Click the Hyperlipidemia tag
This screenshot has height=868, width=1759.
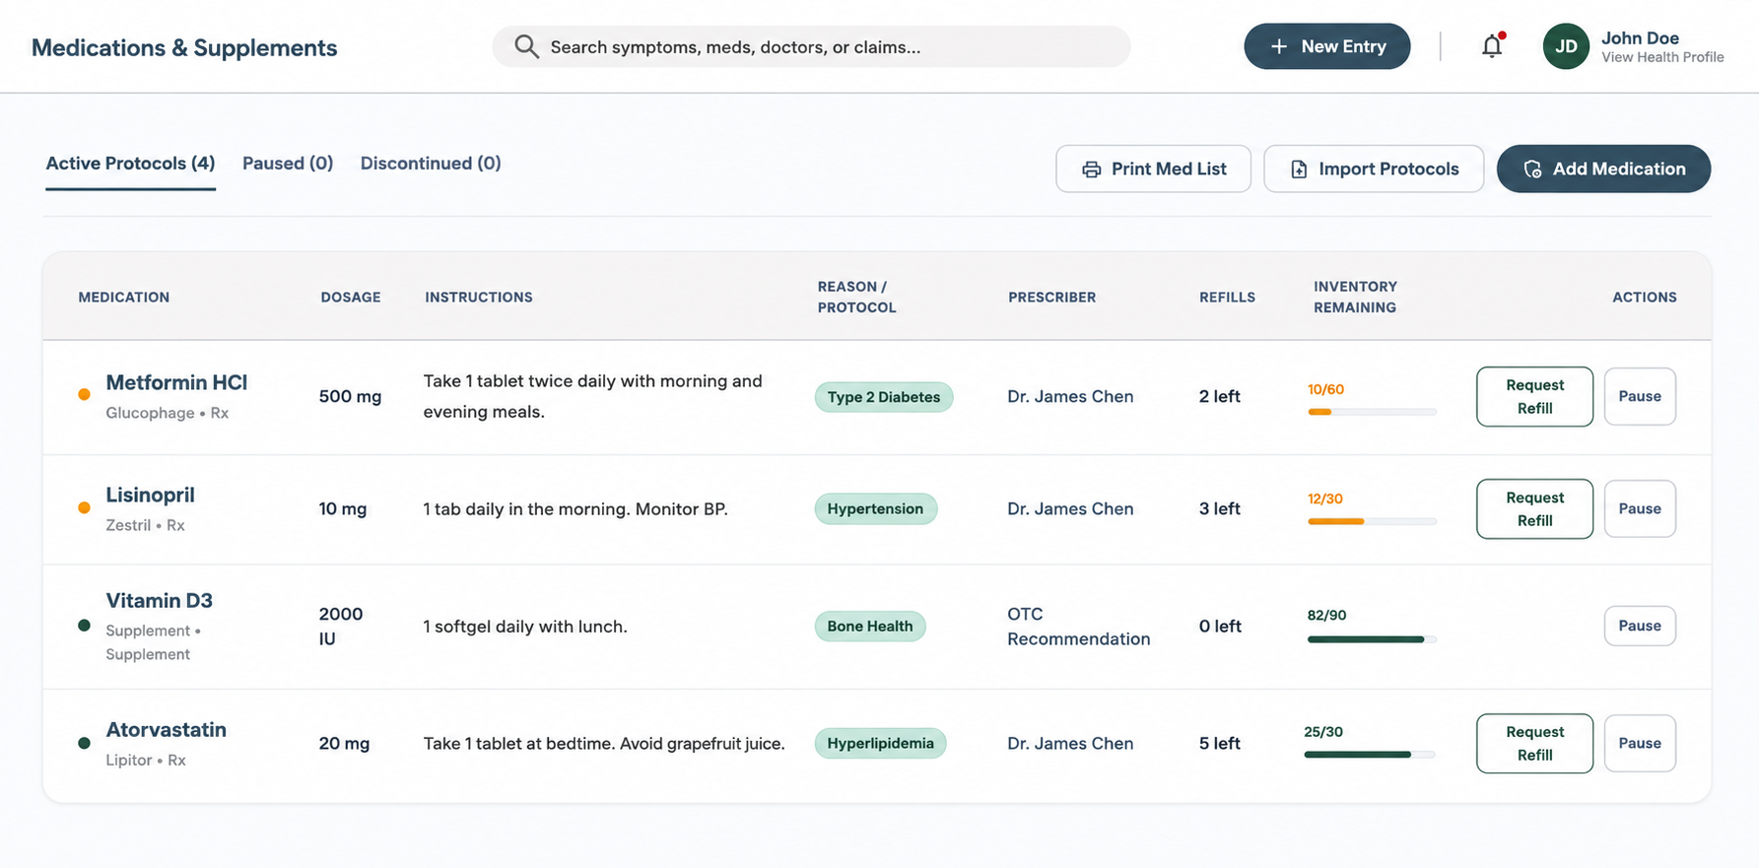880,743
